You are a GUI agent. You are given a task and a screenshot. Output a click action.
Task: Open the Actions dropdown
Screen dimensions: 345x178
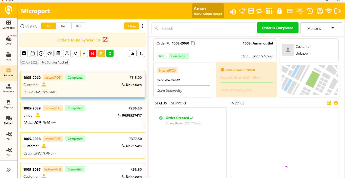tap(321, 28)
